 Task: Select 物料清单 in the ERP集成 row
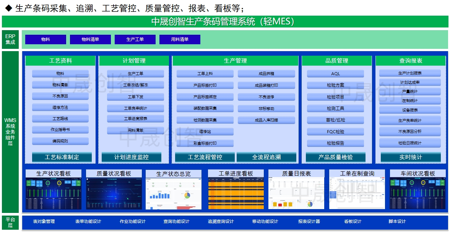tap(90, 40)
